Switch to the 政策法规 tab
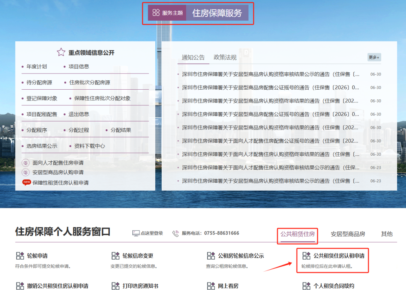Viewport: 406px width, 290px height. pos(225,57)
